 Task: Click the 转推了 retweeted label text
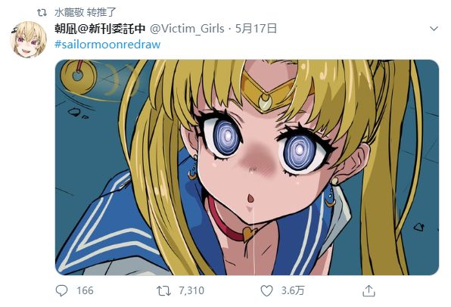[101, 12]
